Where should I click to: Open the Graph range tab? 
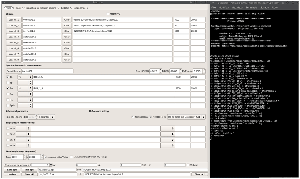tap(79, 8)
